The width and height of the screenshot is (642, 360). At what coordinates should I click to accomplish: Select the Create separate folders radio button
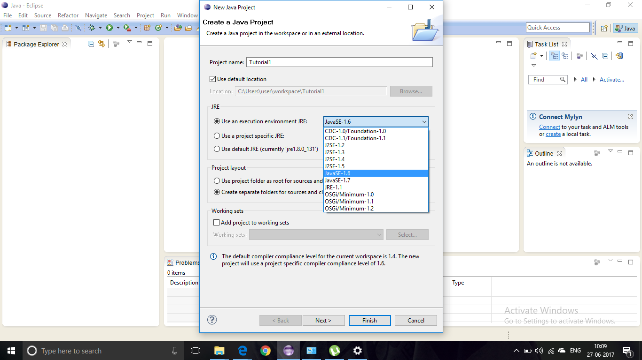click(x=217, y=192)
